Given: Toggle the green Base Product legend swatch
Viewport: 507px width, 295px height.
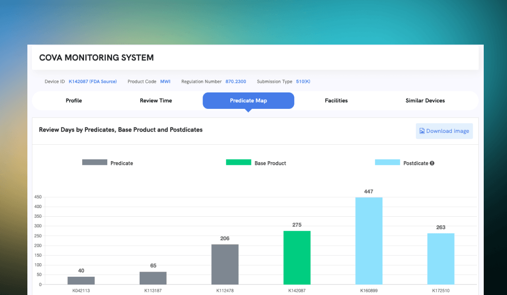Looking at the screenshot, I should [239, 162].
